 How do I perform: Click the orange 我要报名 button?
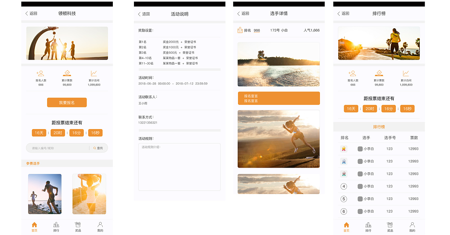(67, 102)
